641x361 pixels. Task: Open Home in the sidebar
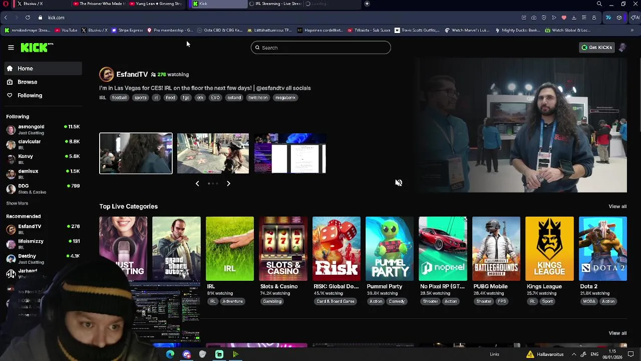(42, 69)
